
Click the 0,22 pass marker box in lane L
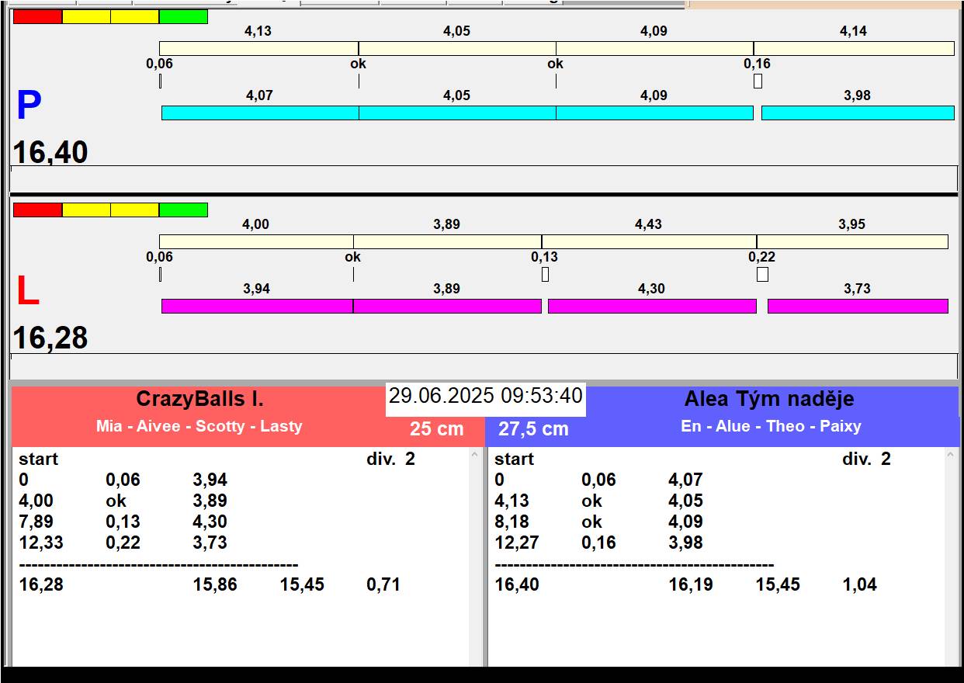(762, 274)
